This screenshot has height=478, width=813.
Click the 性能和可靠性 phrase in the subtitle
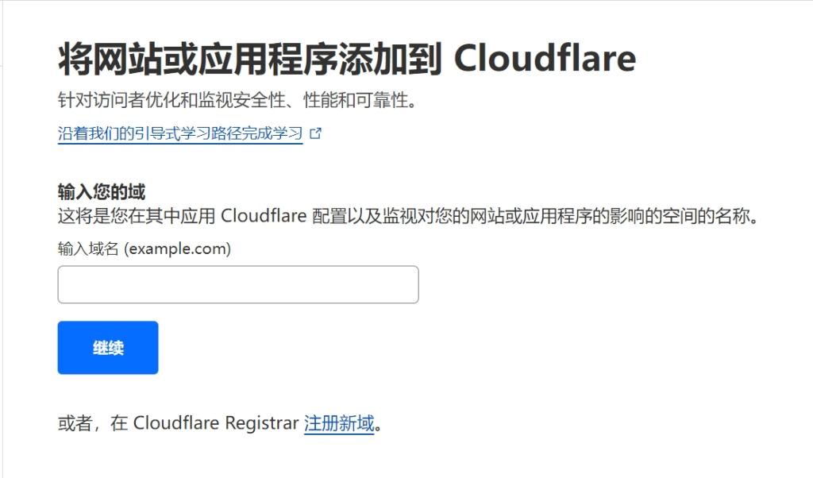click(x=356, y=100)
